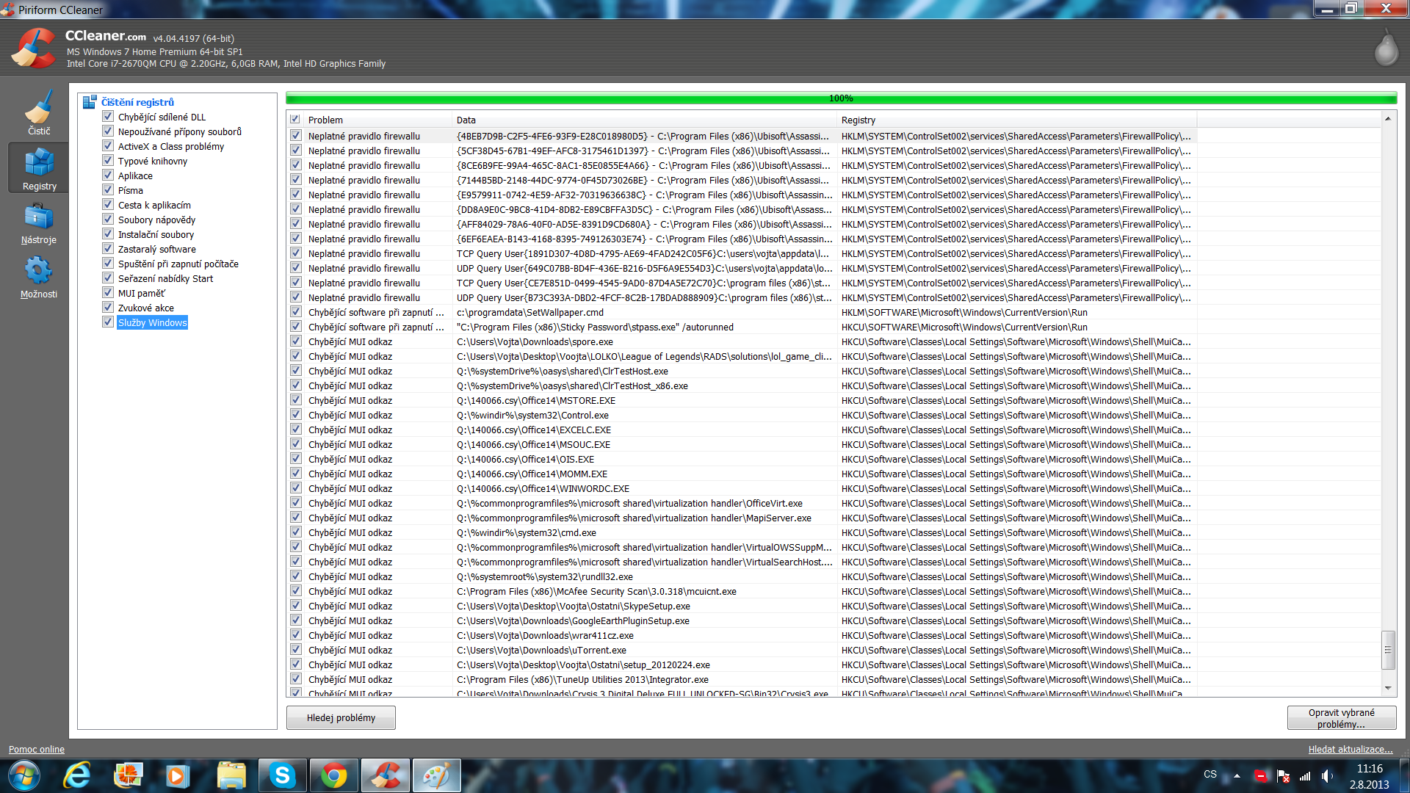Toggle Nepoužívané přípony souborů checkbox

(108, 131)
